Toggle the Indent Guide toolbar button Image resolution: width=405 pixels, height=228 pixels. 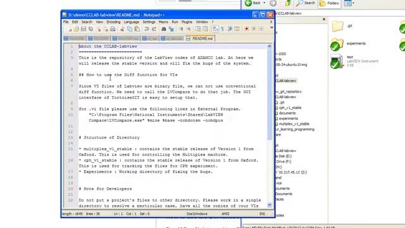(230, 29)
